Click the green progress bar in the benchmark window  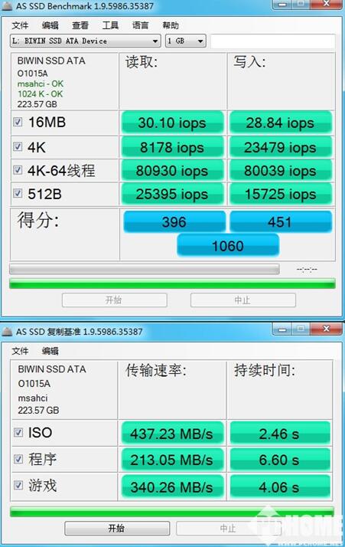pos(173,283)
